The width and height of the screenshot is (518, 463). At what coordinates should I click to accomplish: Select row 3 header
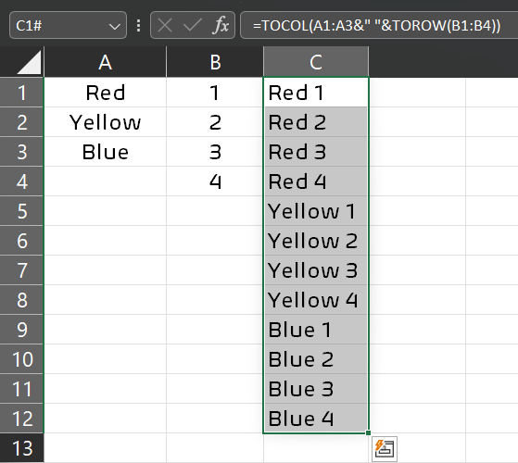click(22, 152)
